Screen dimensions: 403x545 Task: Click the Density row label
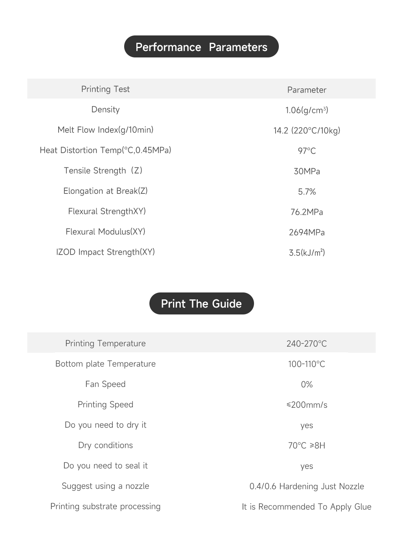point(105,110)
